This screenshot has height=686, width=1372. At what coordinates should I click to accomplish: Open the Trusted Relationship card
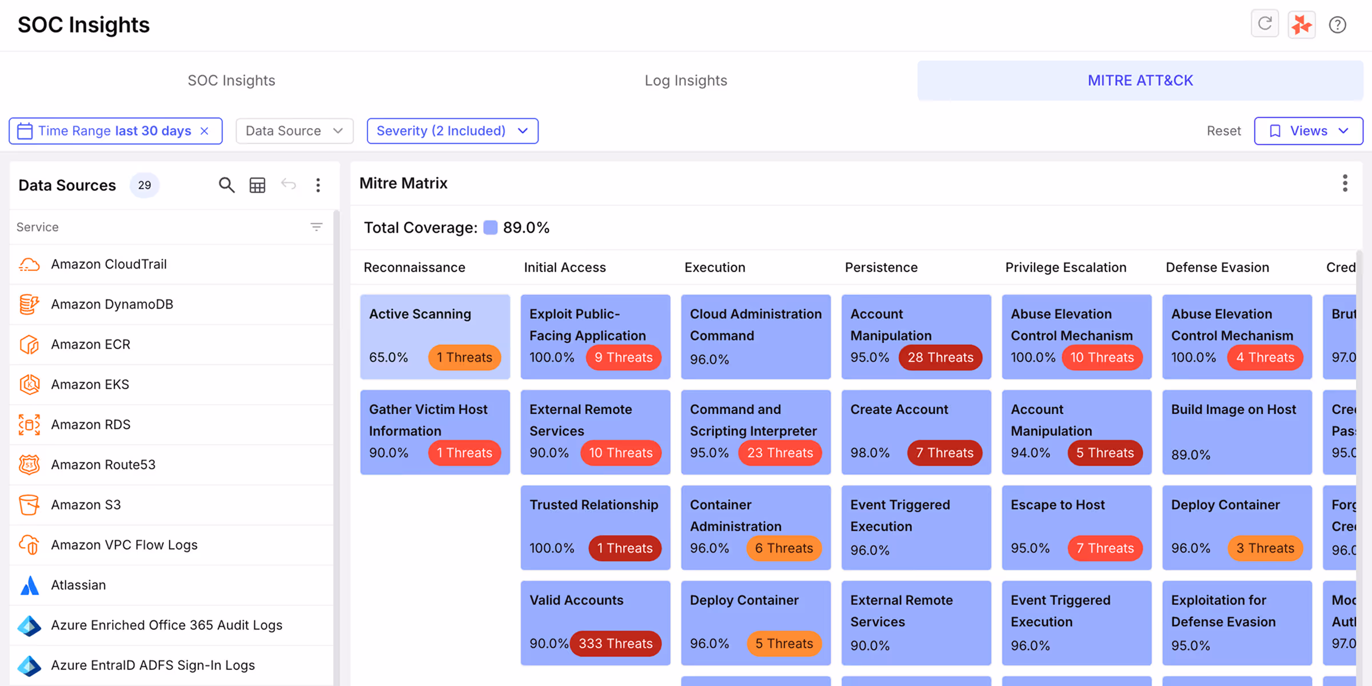(595, 528)
